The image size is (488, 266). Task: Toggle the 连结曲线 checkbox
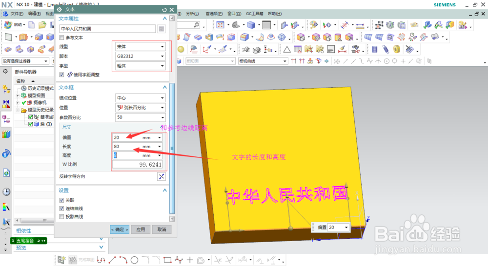(x=61, y=209)
